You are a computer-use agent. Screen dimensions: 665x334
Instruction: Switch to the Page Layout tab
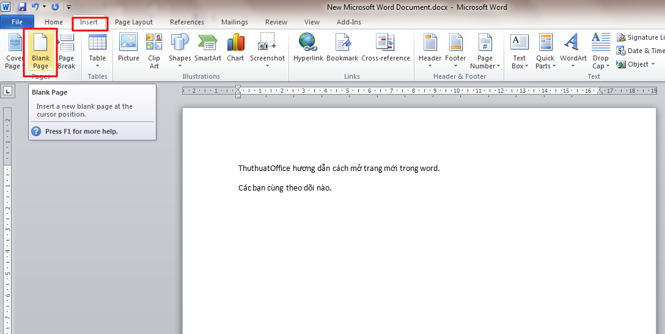[x=134, y=23]
